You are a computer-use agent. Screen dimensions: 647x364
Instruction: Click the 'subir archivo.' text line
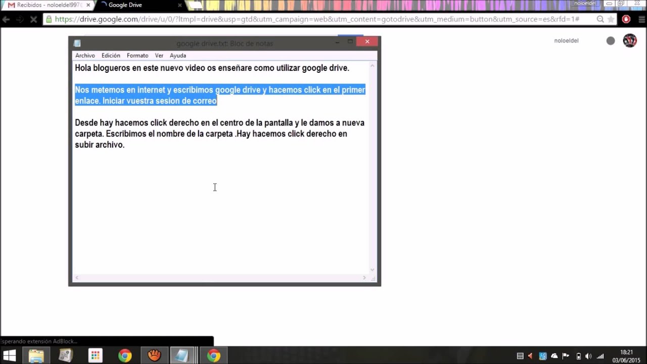click(100, 145)
